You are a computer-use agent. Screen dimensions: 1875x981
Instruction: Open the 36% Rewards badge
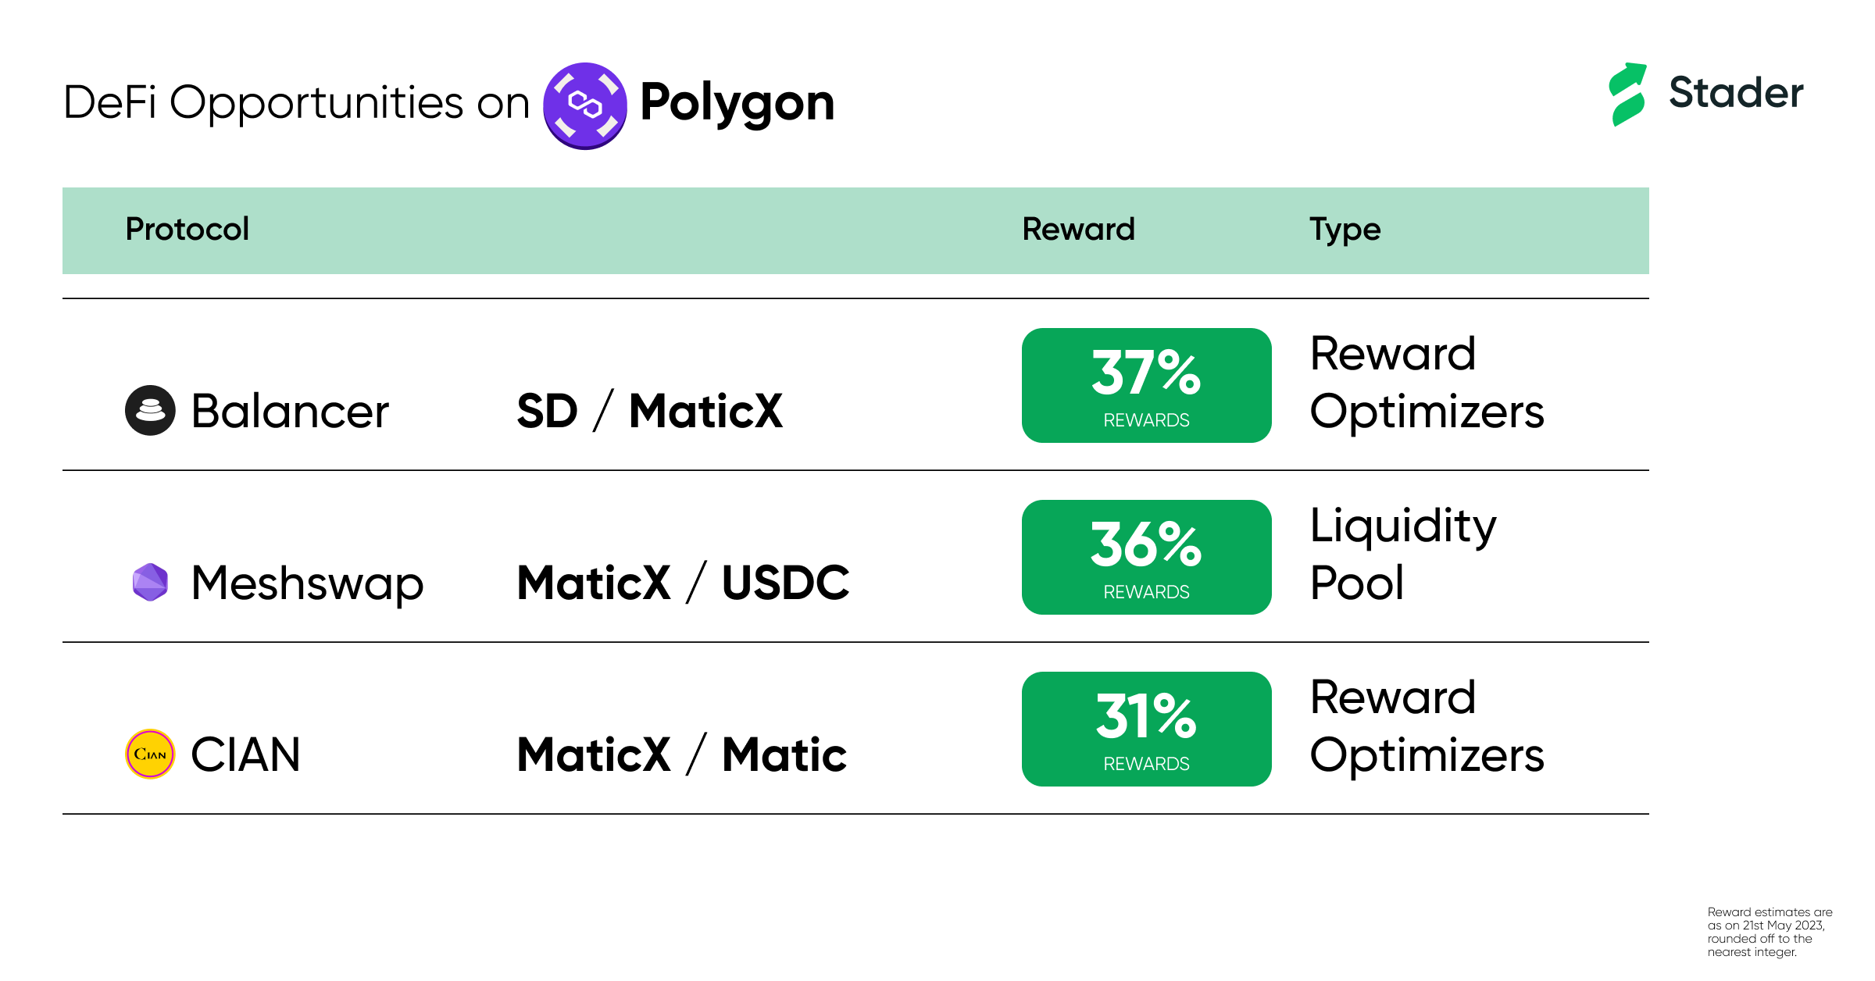click(x=1146, y=557)
